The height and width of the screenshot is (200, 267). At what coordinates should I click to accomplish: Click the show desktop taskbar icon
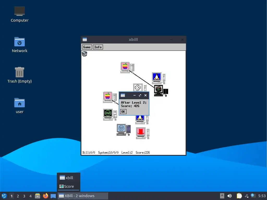[x=53, y=196]
